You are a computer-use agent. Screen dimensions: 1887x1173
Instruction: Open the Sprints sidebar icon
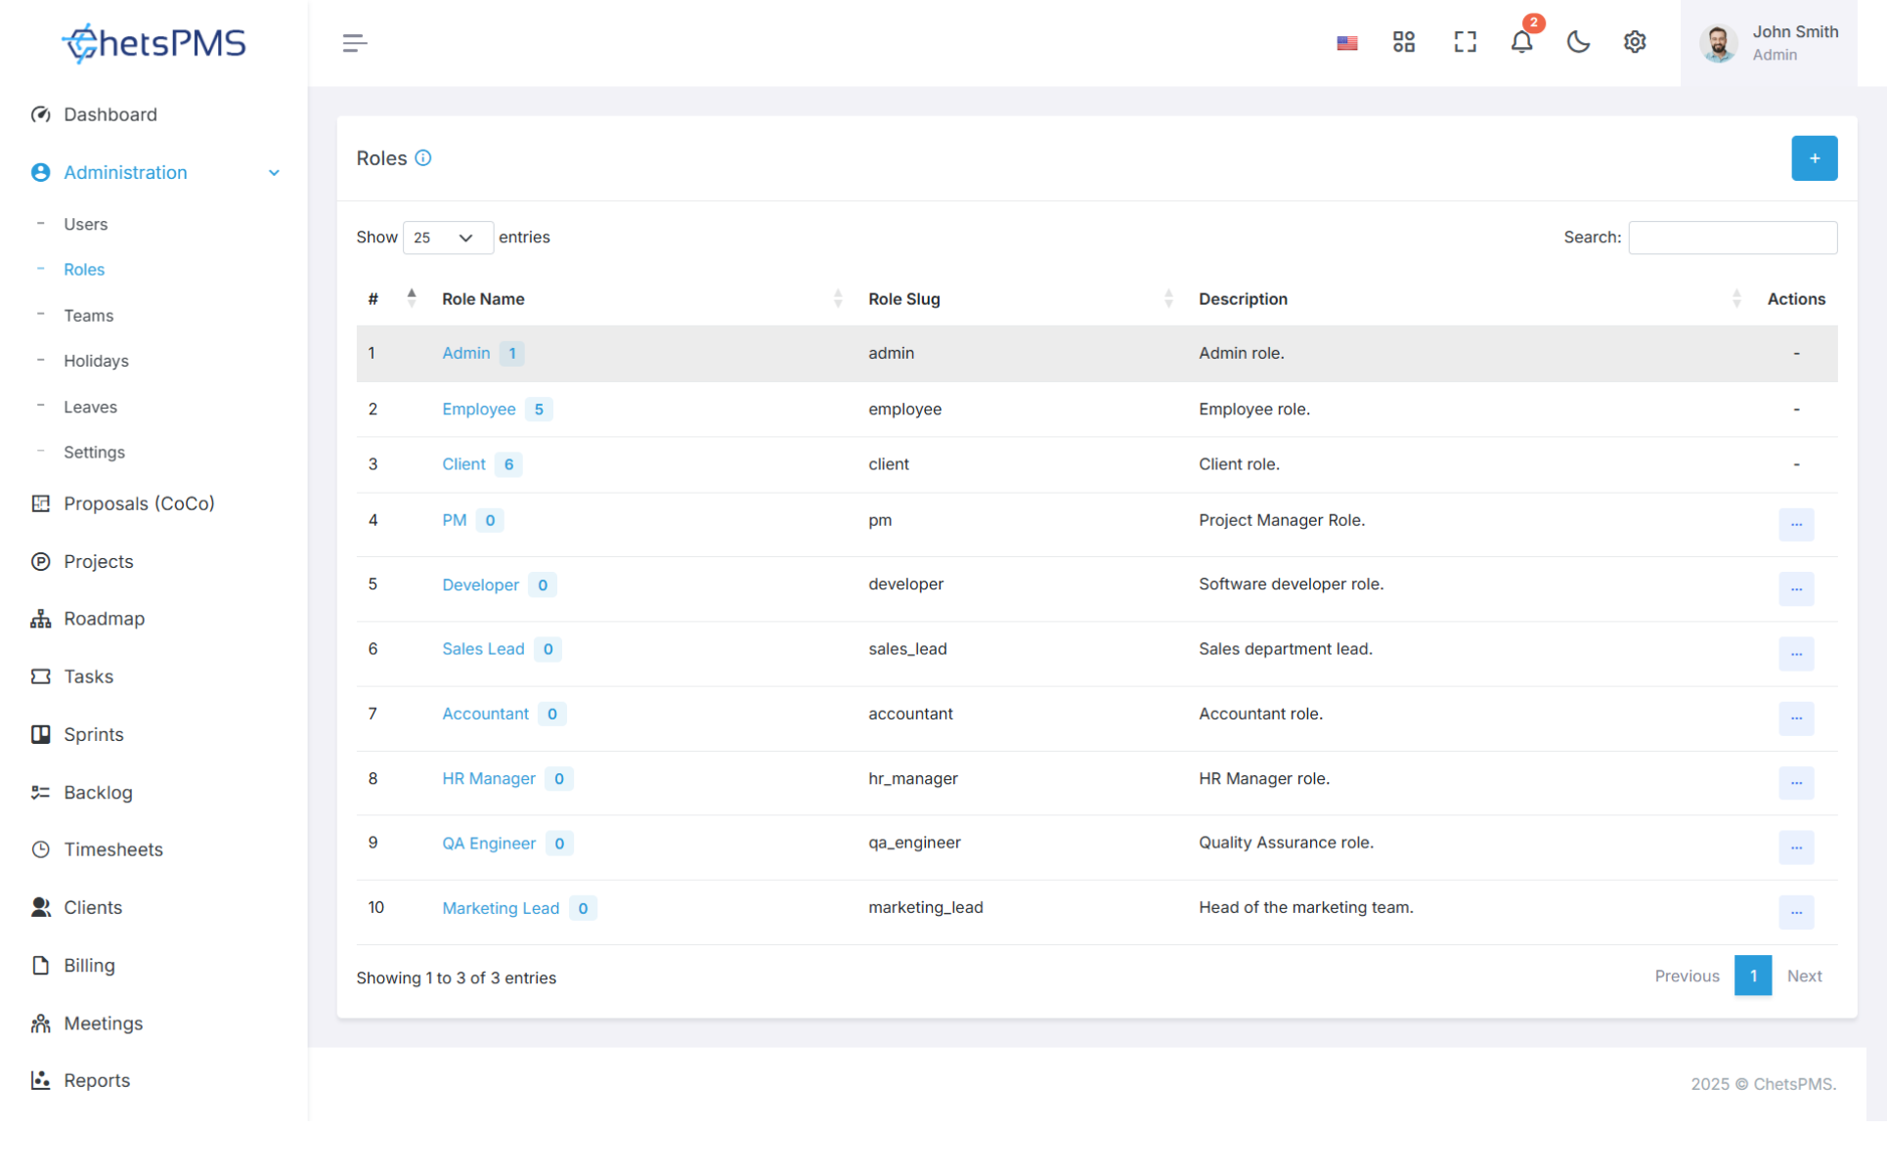[40, 734]
